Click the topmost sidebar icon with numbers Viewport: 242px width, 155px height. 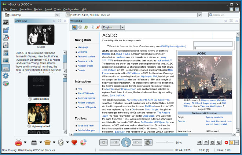[6, 22]
